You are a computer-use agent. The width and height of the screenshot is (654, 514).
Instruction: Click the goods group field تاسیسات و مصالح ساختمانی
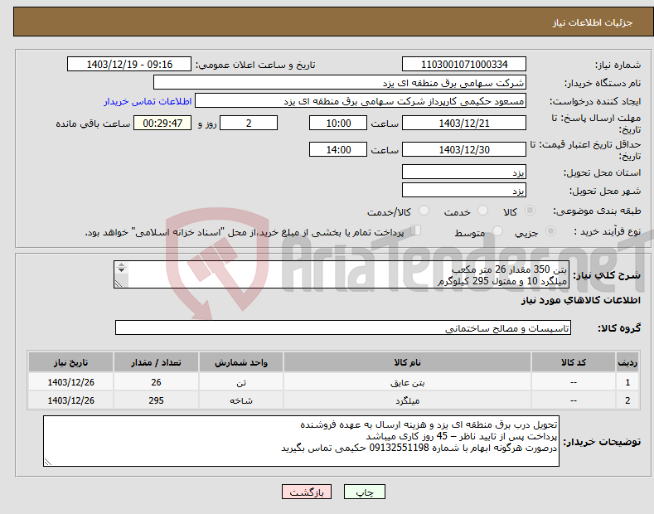point(343,328)
